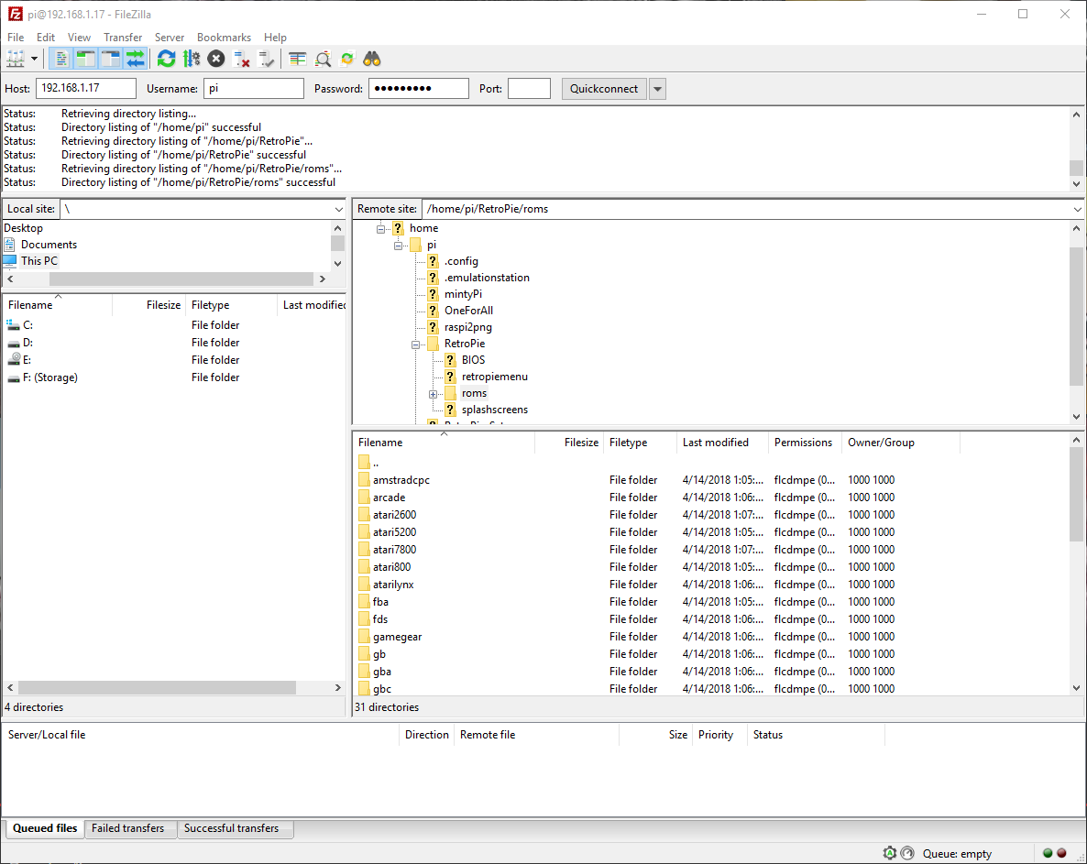Select the atari2600 folder
This screenshot has height=864, width=1087.
click(394, 515)
